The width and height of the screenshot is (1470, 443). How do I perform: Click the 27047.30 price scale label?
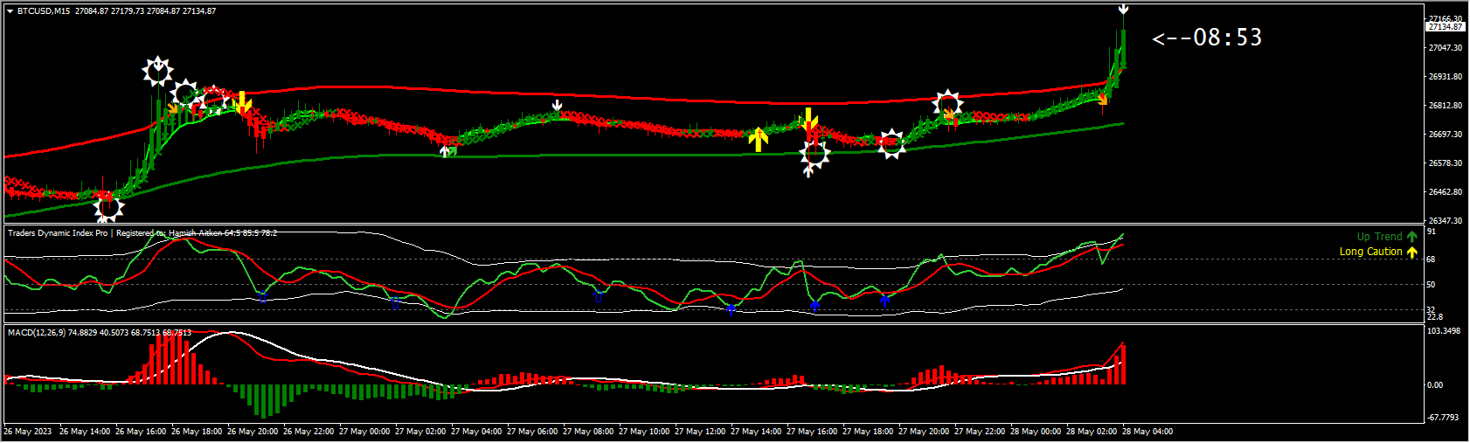point(1446,48)
